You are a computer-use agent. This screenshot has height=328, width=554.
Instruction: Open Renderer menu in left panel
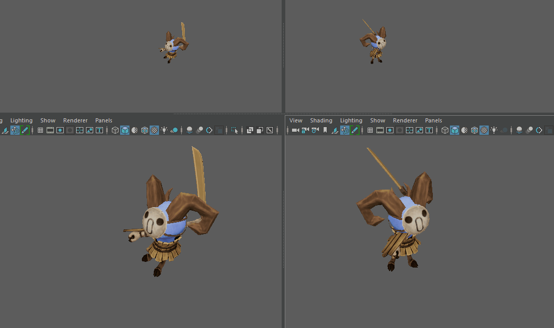[75, 120]
